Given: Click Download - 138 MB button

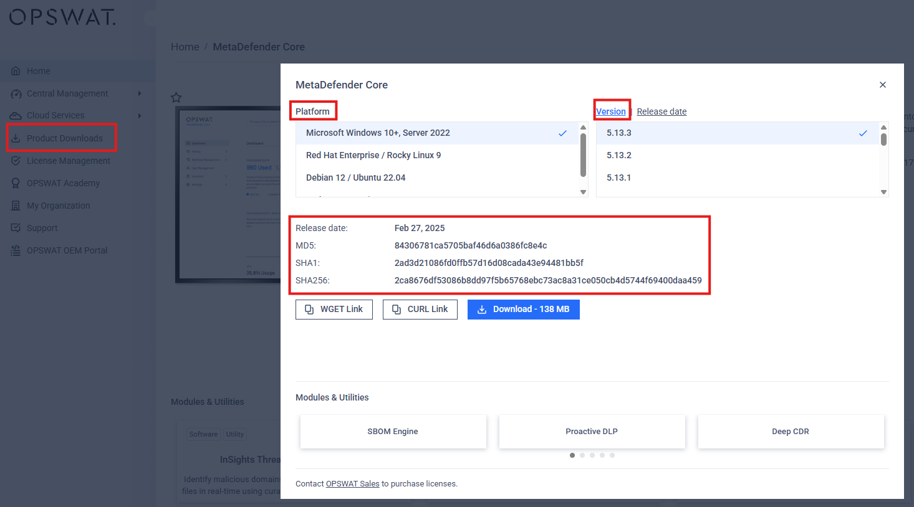Looking at the screenshot, I should tap(524, 310).
